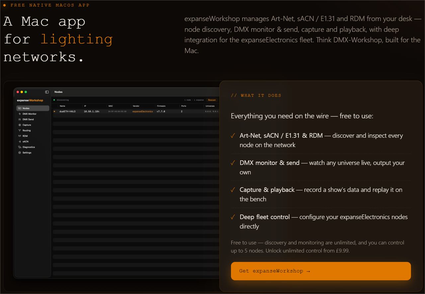Select the RDM antenna icon
425x294 pixels.
coord(20,136)
